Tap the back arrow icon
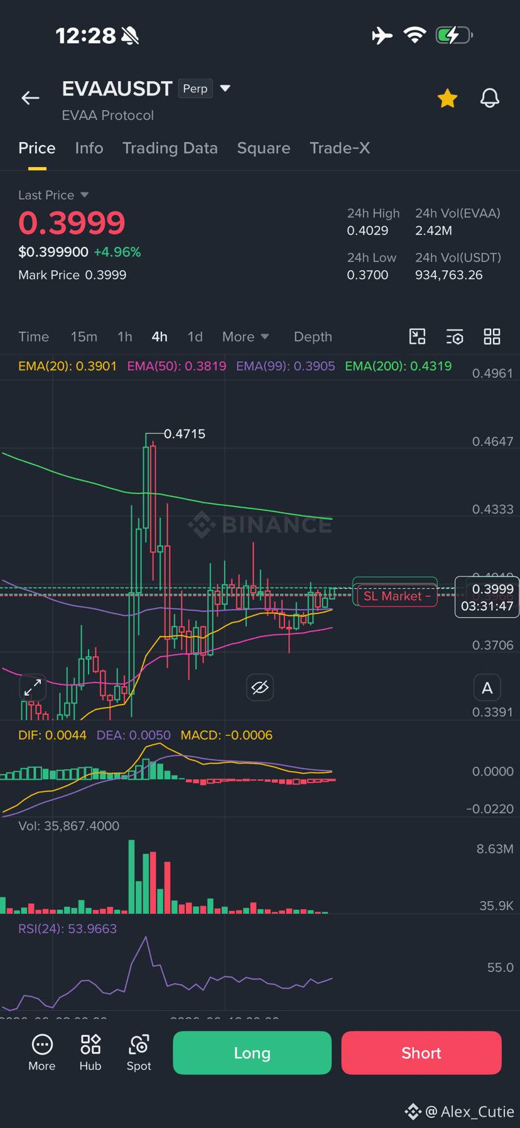The image size is (520, 1128). pos(30,98)
